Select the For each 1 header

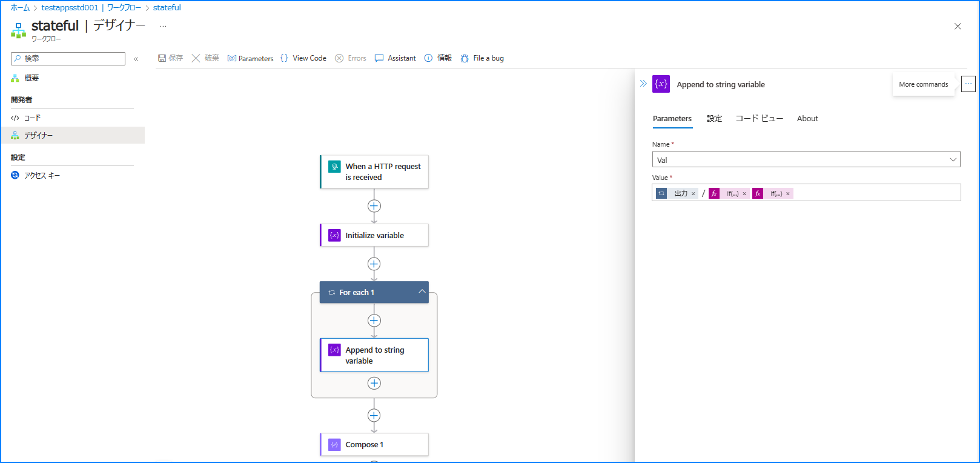tap(374, 292)
